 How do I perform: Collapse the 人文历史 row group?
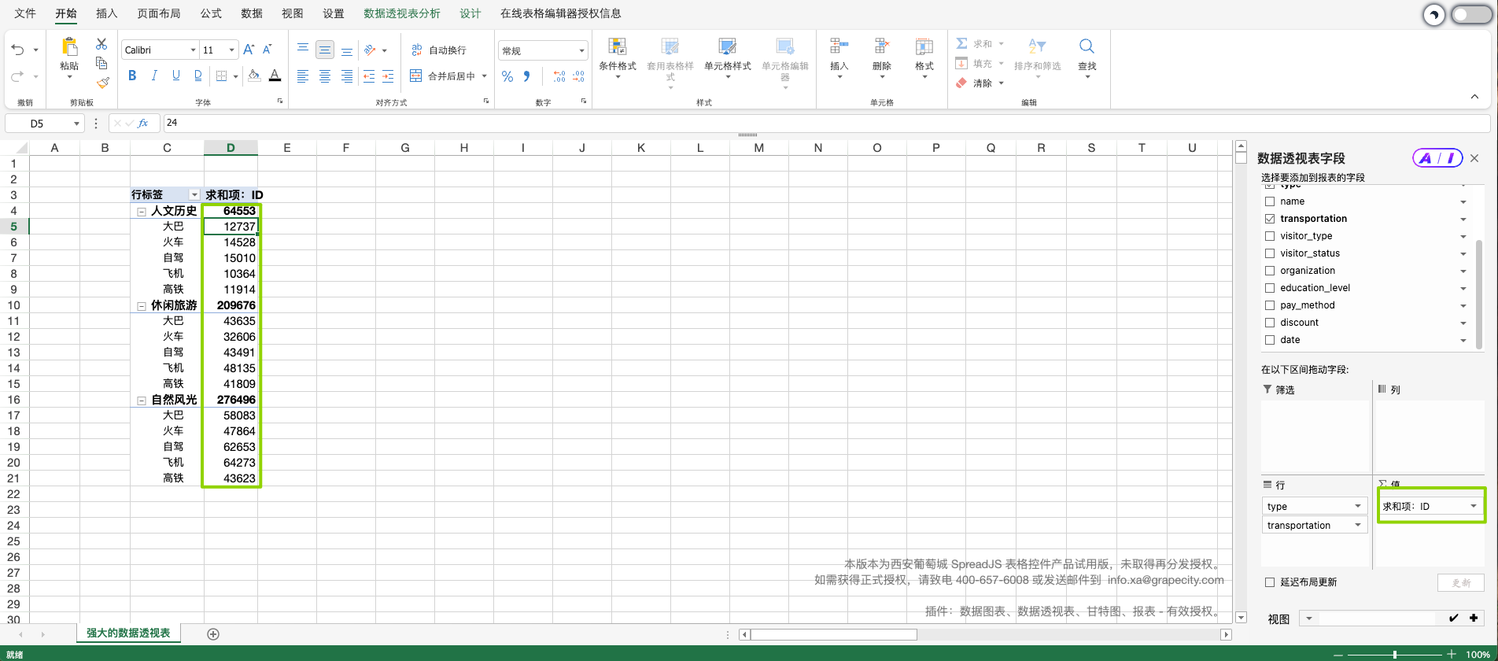142,212
